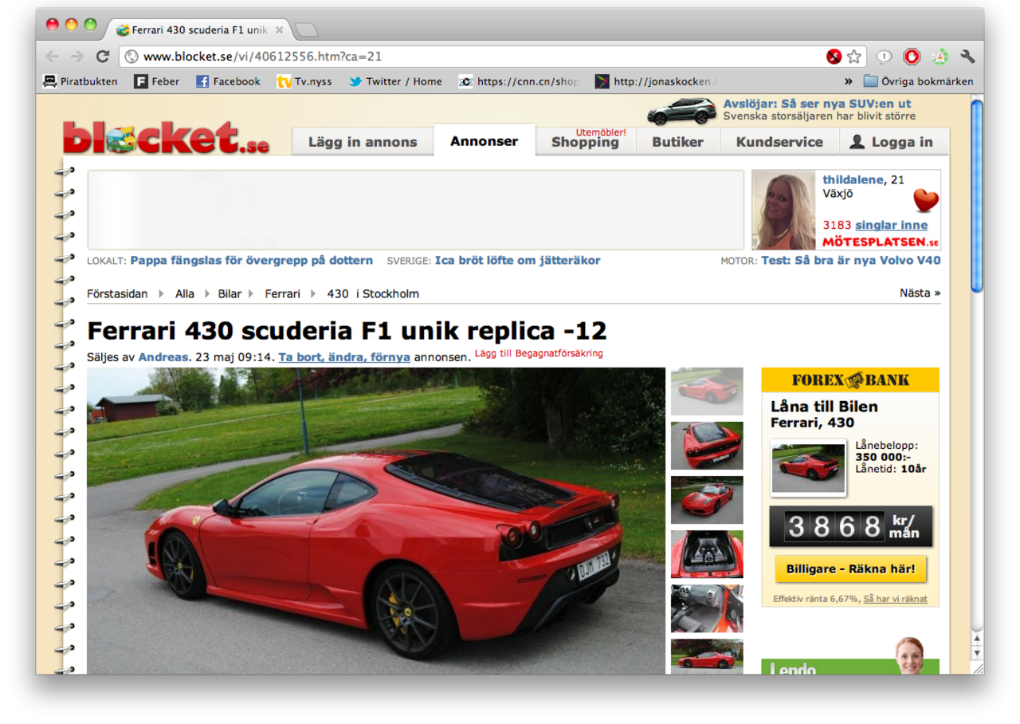Click the Twitter bird bookmark icon

pyautogui.click(x=353, y=81)
